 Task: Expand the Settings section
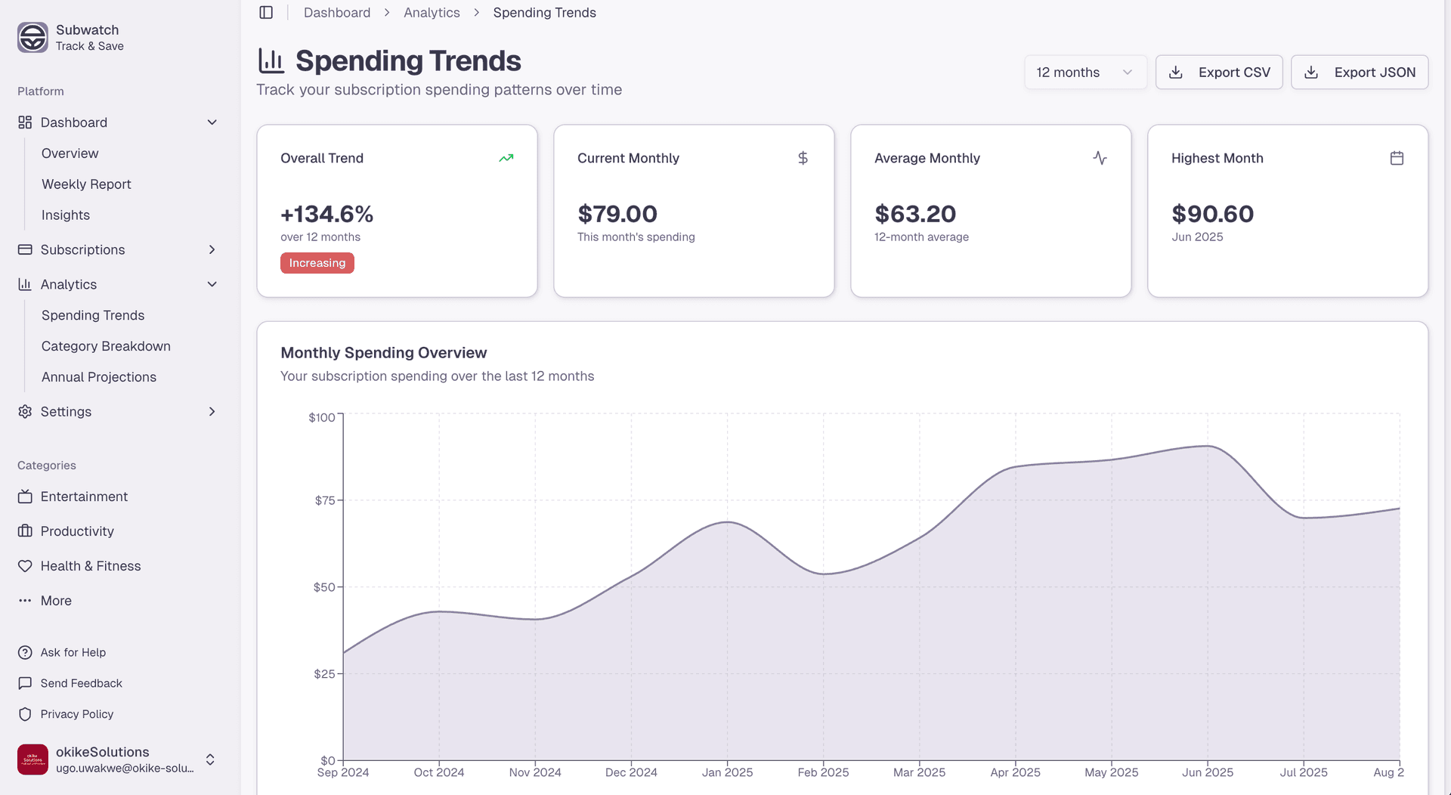(212, 411)
